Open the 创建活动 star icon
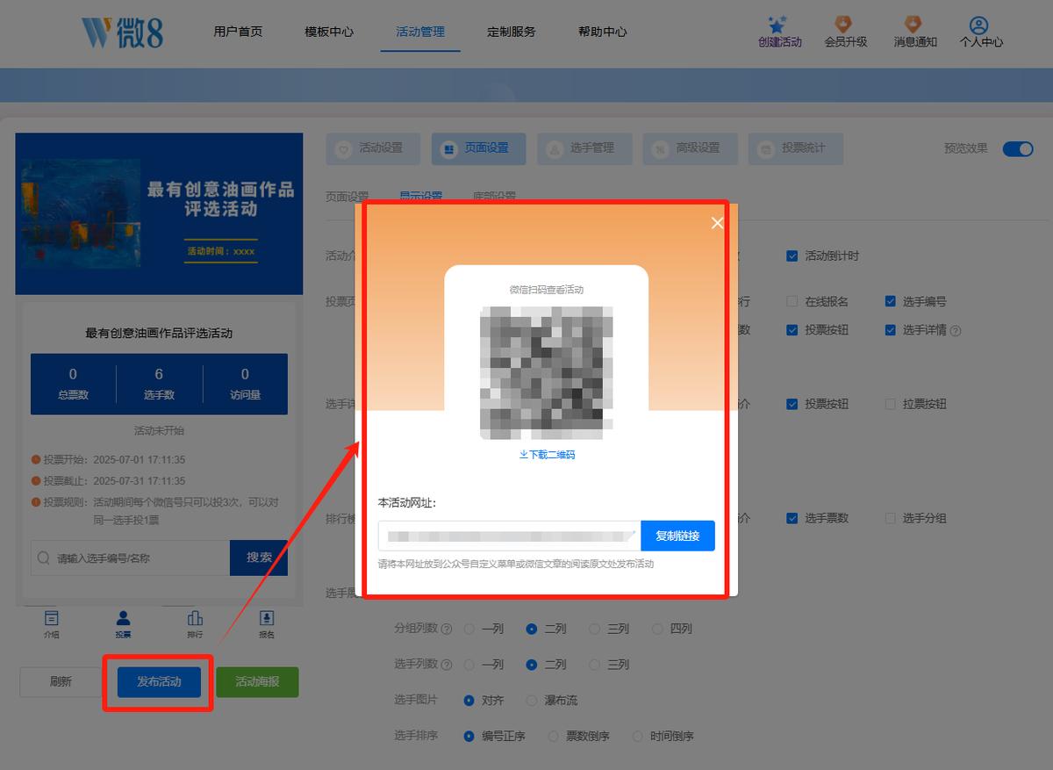Image resolution: width=1053 pixels, height=770 pixels. [777, 24]
